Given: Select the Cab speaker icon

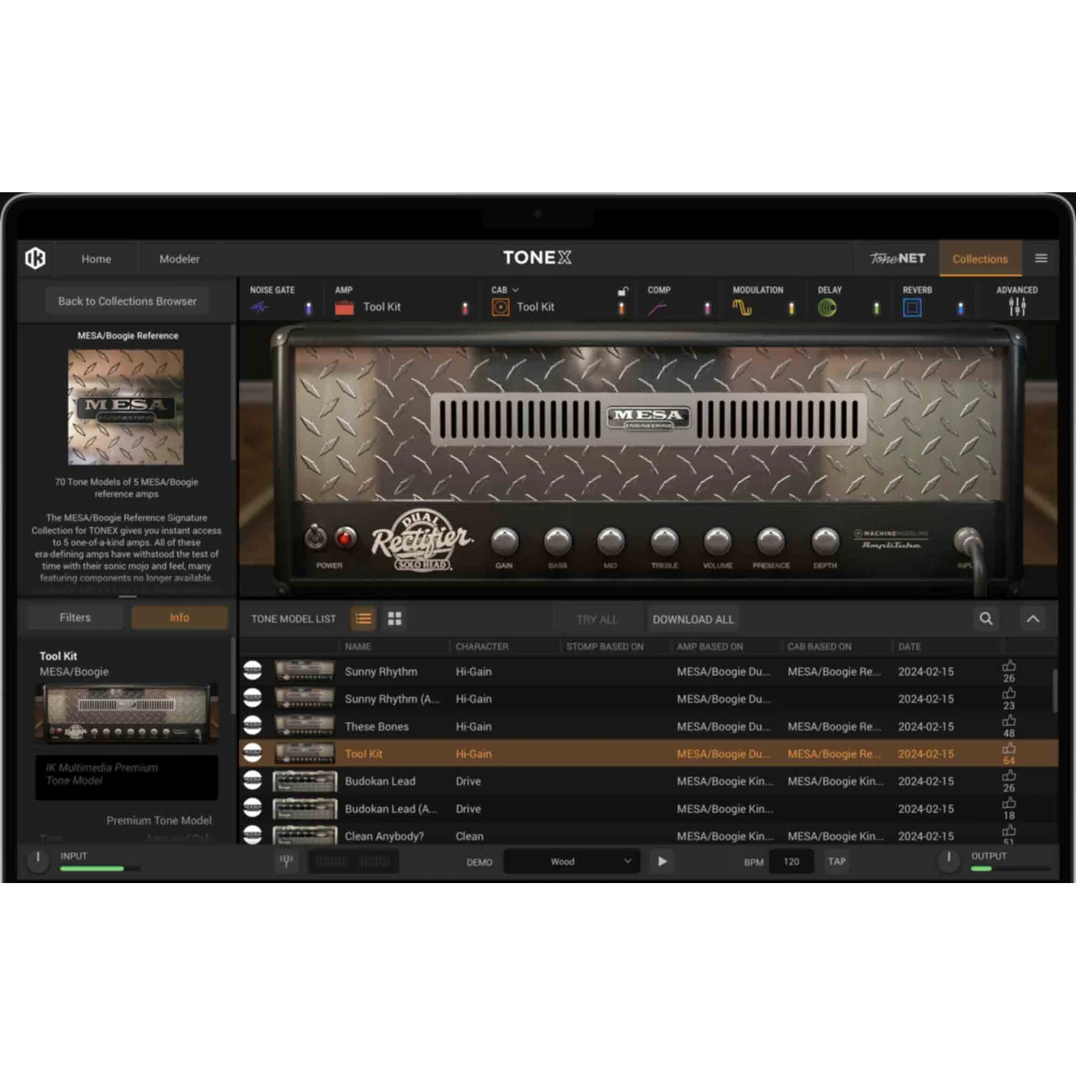Looking at the screenshot, I should pos(501,308).
